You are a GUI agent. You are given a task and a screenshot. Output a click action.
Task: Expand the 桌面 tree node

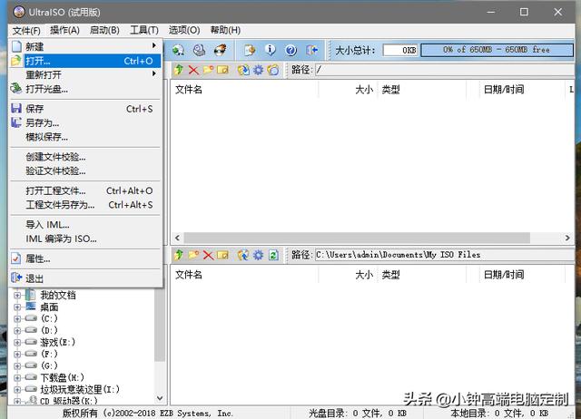click(17, 307)
